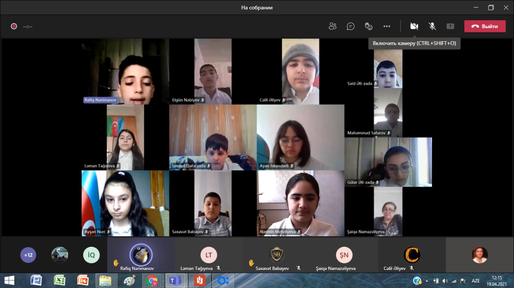Click "Səxavət Babayev" name in bottom strip
Image resolution: width=514 pixels, height=288 pixels.
[272, 268]
